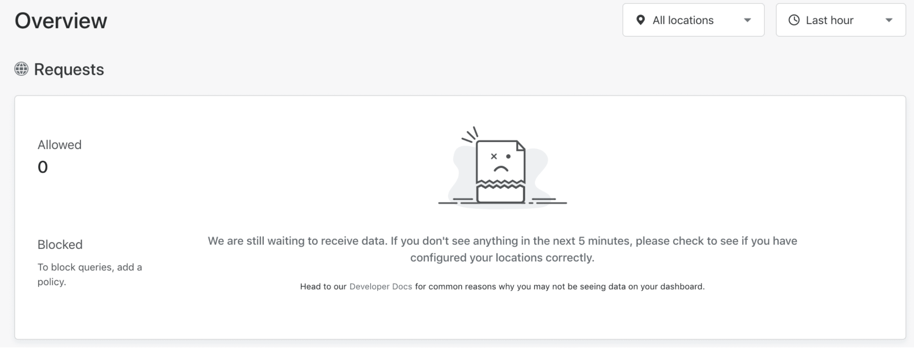Click the Overview page heading
914x348 pixels.
click(61, 20)
